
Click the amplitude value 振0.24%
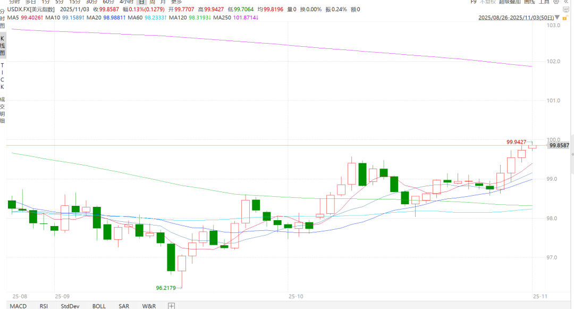click(x=336, y=10)
